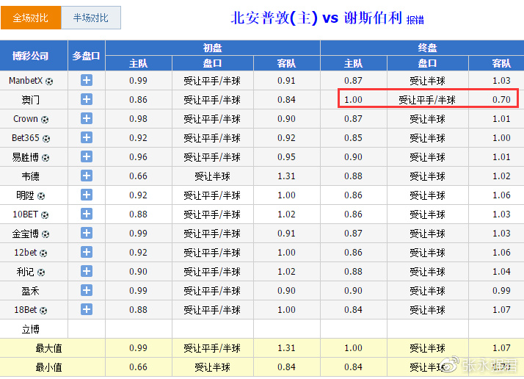Image resolution: width=524 pixels, height=379 pixels.
Task: Click soccer ball icon beside 18Bet
Action: tap(43, 310)
